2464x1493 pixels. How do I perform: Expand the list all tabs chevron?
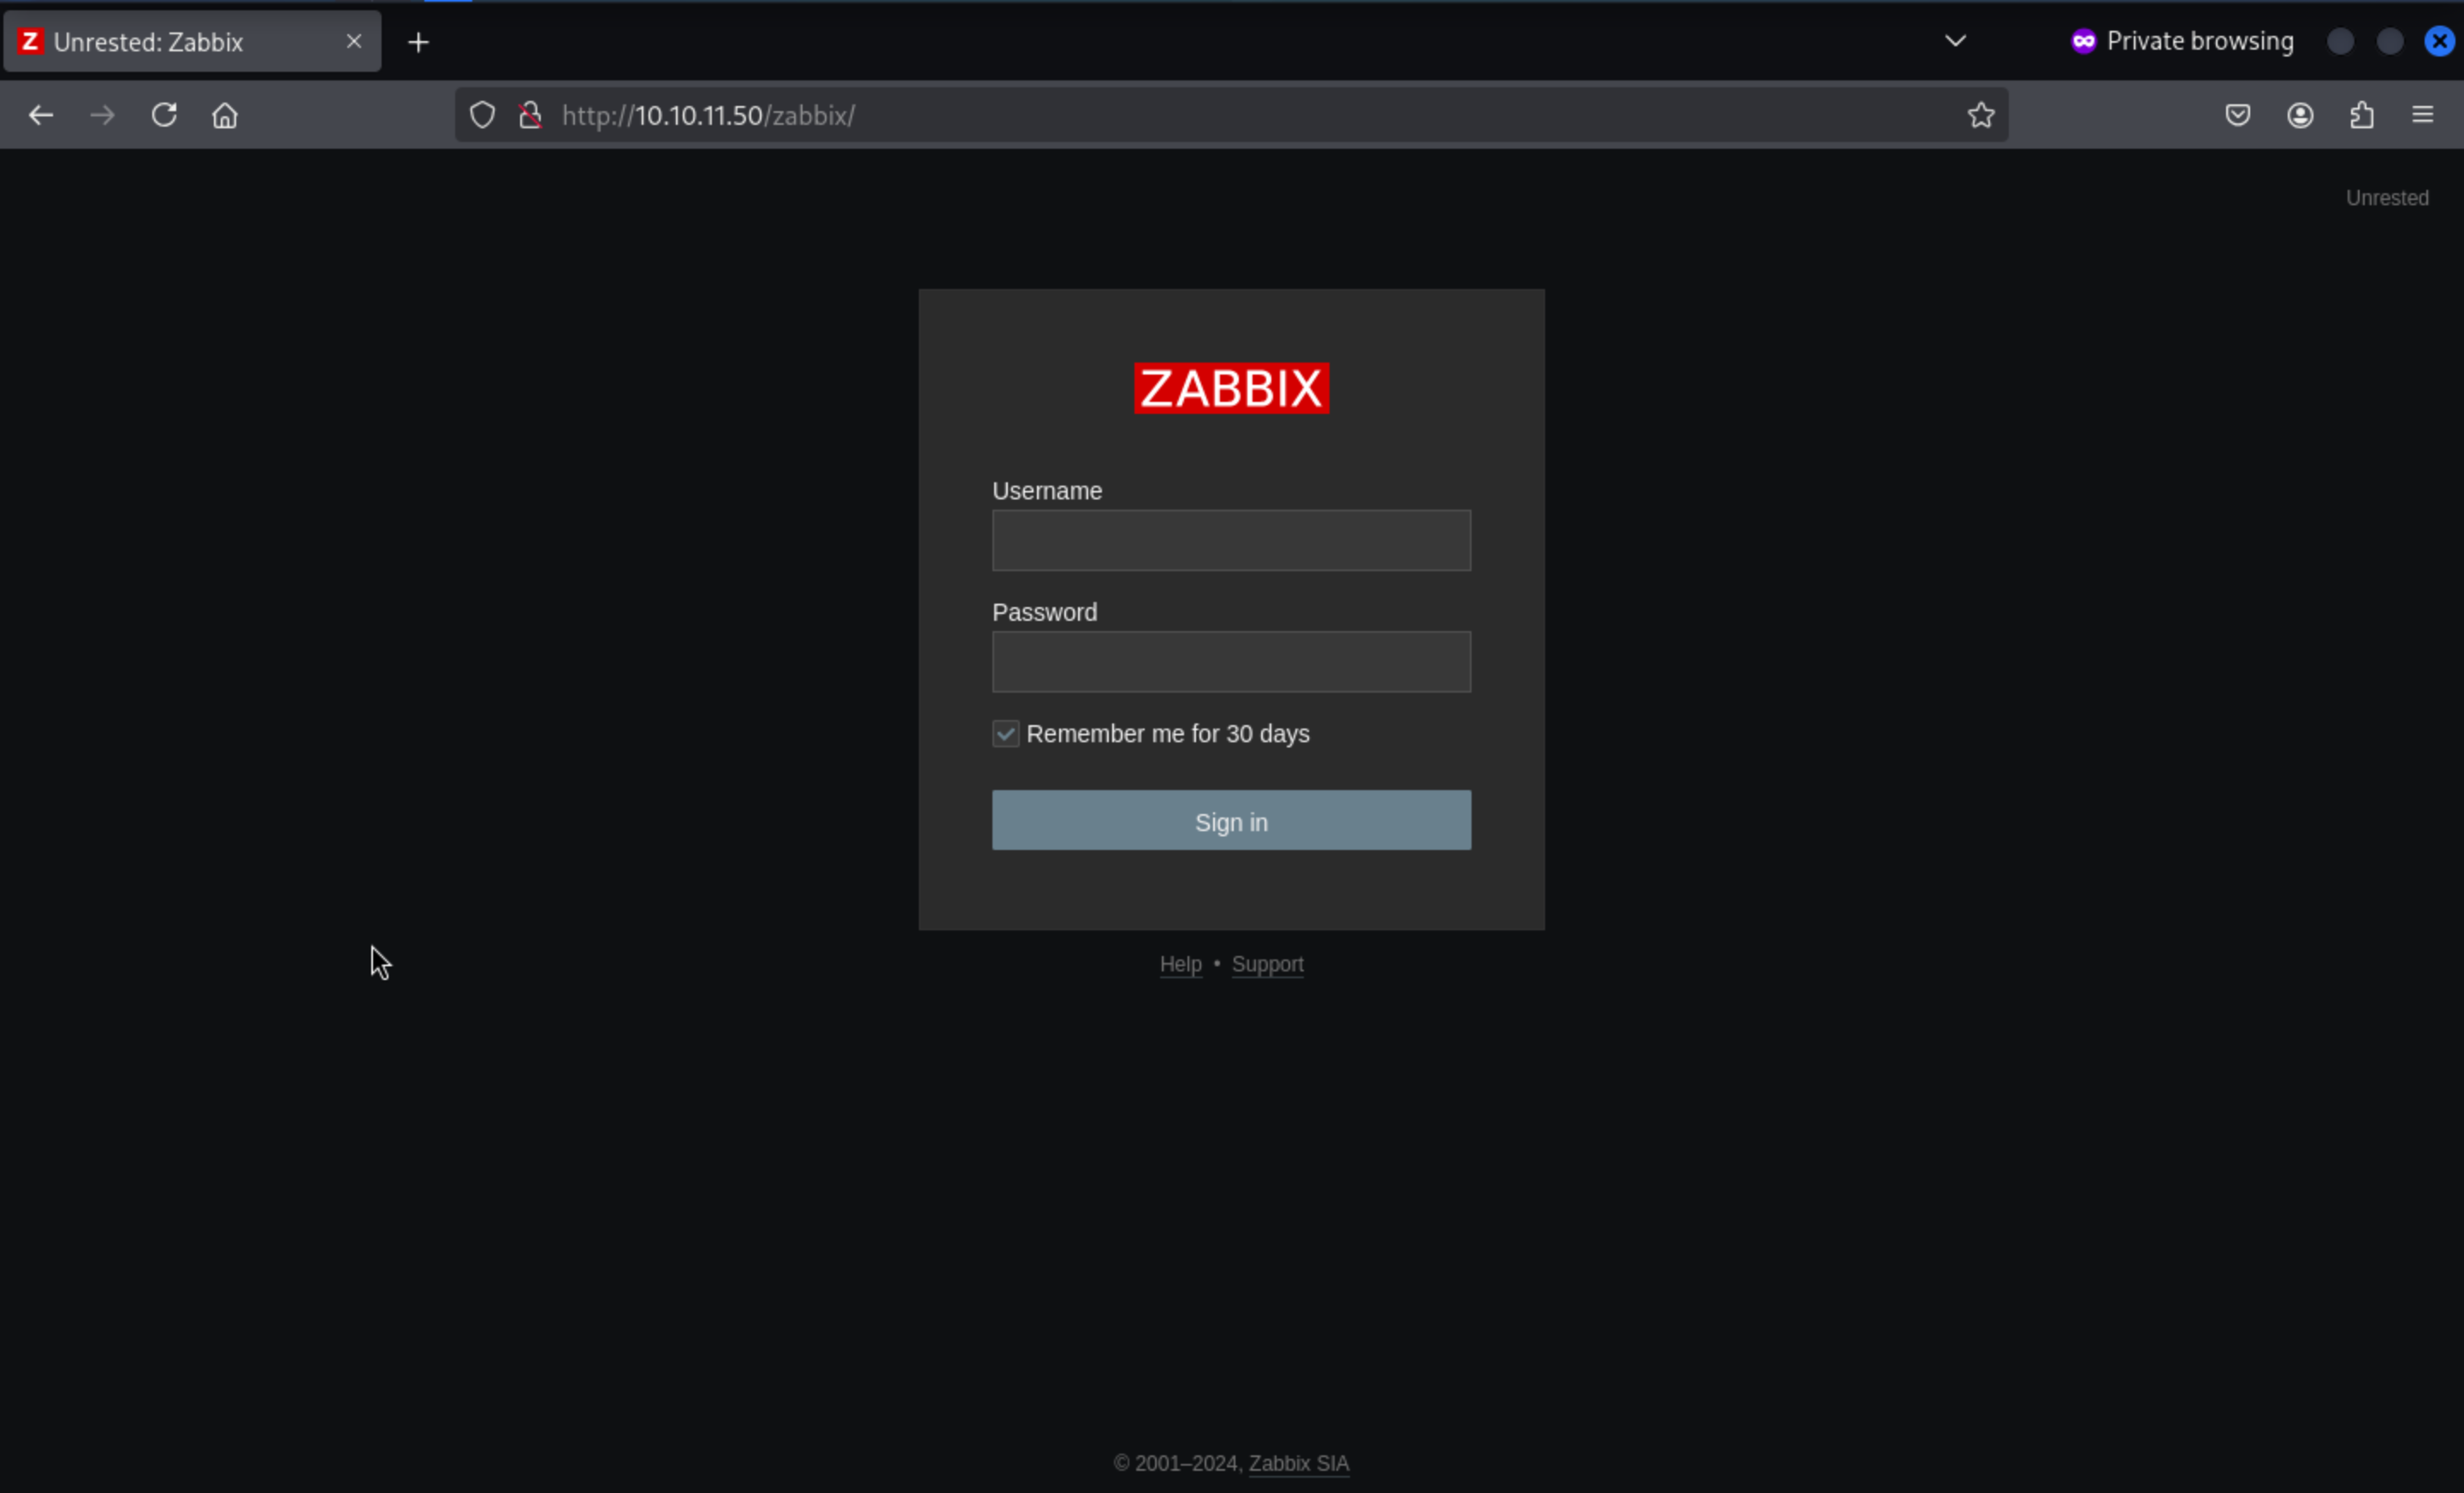click(1956, 41)
